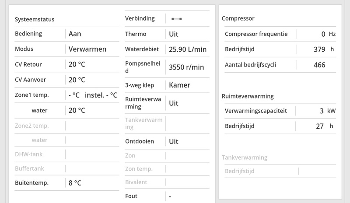This screenshot has width=350, height=203.
Task: Click the compressor Bedrijfstijd value 379 h
Action: coord(324,49)
